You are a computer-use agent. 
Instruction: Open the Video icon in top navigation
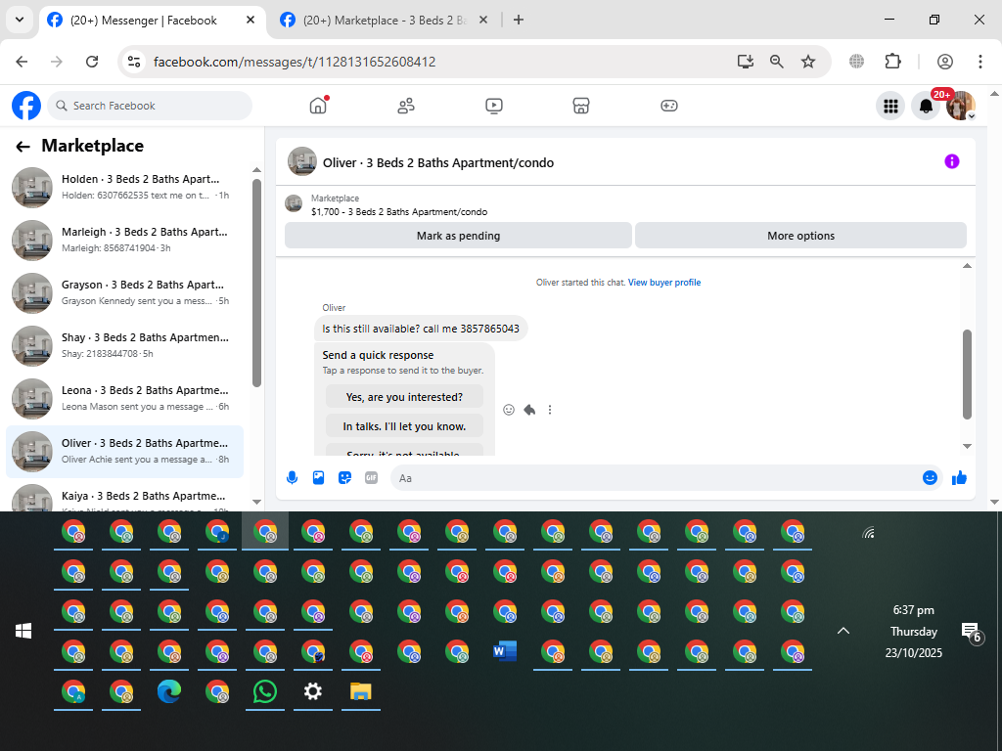(x=494, y=106)
